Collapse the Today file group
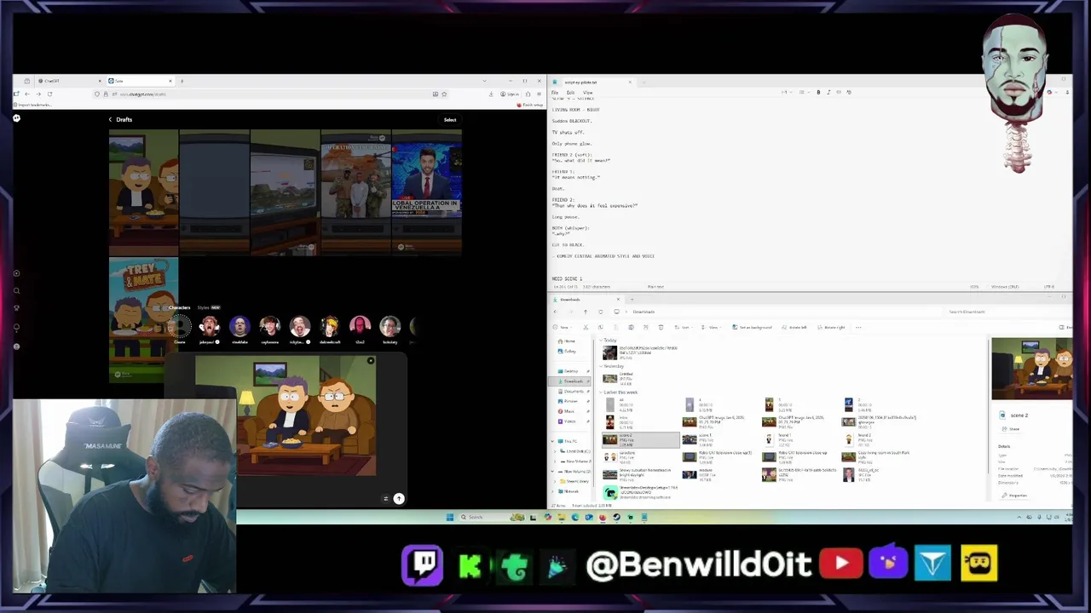 tap(600, 340)
